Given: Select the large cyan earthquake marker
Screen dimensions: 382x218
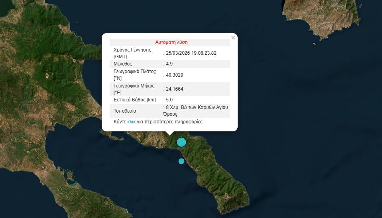Looking at the screenshot, I should click(181, 142).
